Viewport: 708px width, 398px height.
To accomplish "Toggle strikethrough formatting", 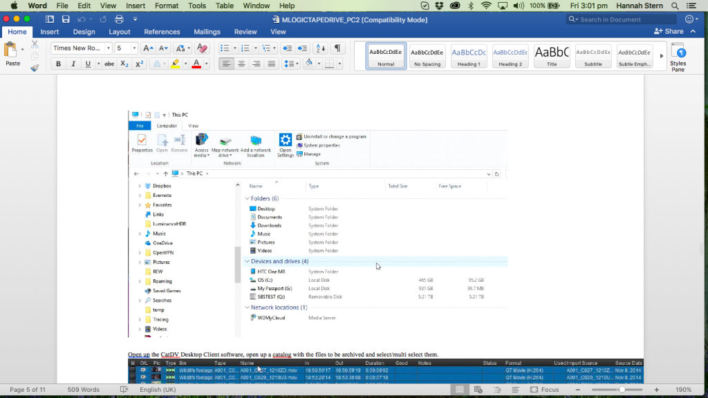I will tap(109, 64).
